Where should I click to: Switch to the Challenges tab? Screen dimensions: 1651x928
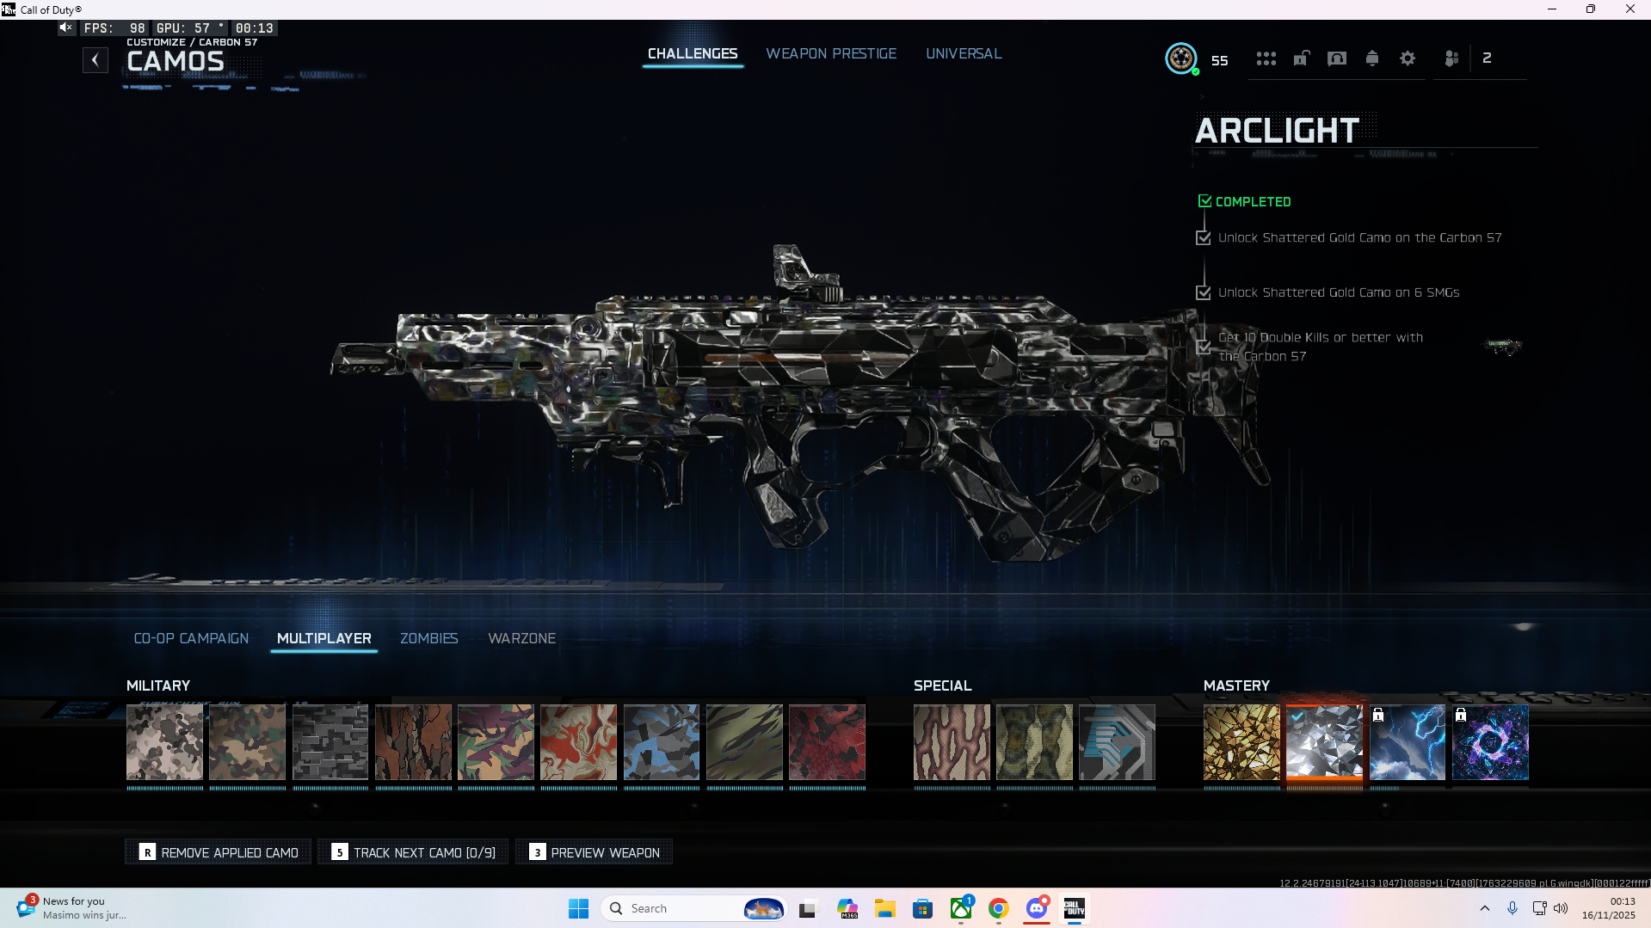[x=693, y=53]
